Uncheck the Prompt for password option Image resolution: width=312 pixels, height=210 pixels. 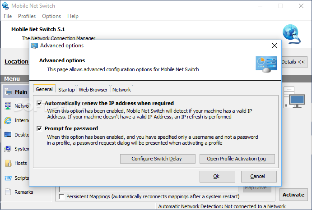point(39,128)
